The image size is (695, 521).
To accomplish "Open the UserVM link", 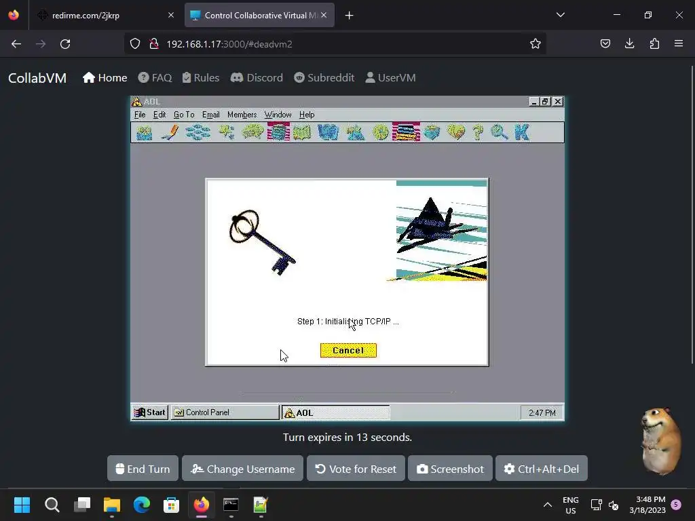I will [390, 78].
